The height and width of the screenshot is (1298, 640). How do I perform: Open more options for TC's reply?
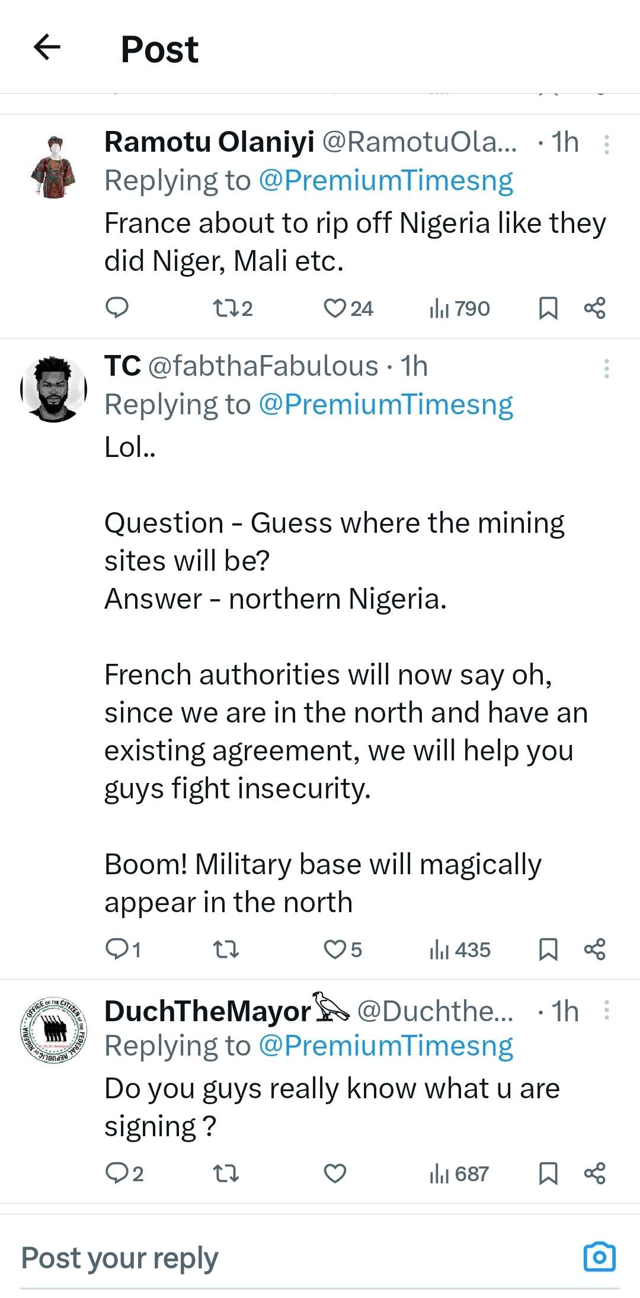[x=606, y=368]
